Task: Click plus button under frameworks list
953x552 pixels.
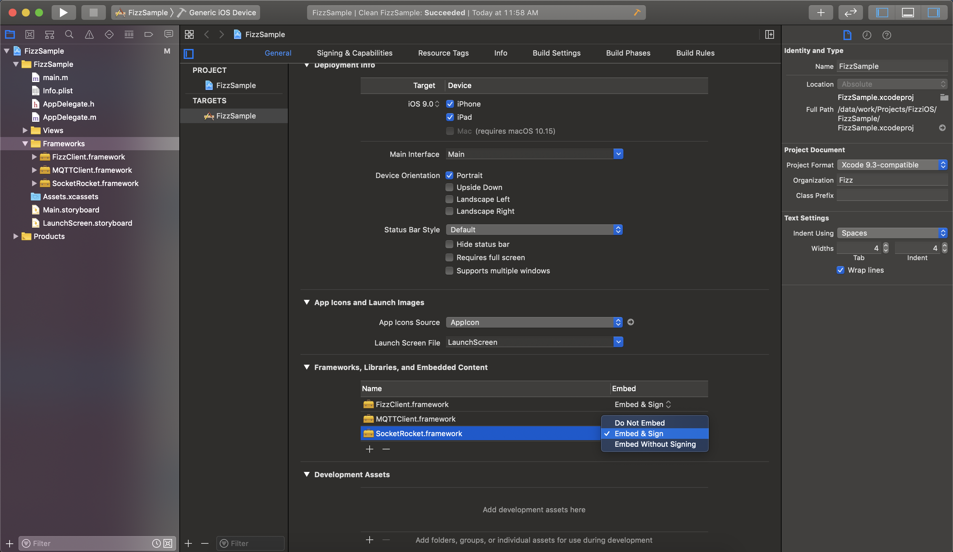Action: [370, 449]
